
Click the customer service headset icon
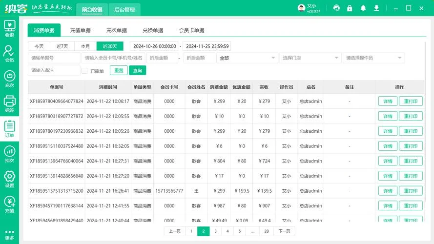(x=336, y=8)
